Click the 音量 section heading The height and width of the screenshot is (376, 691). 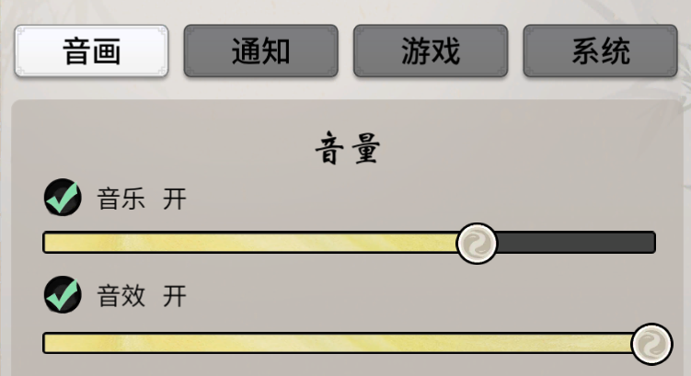coord(348,149)
